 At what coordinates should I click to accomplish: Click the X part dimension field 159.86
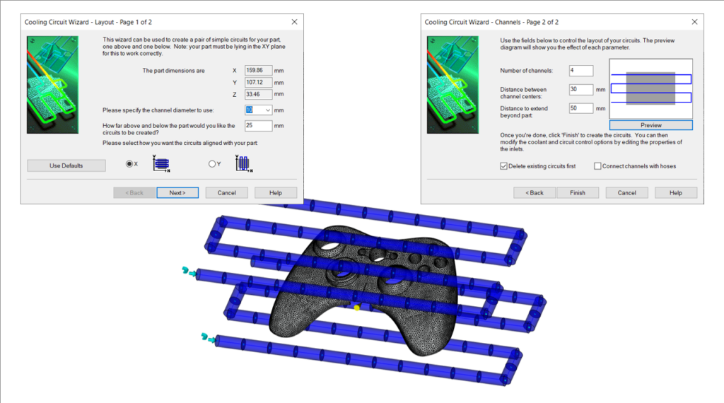tap(258, 71)
